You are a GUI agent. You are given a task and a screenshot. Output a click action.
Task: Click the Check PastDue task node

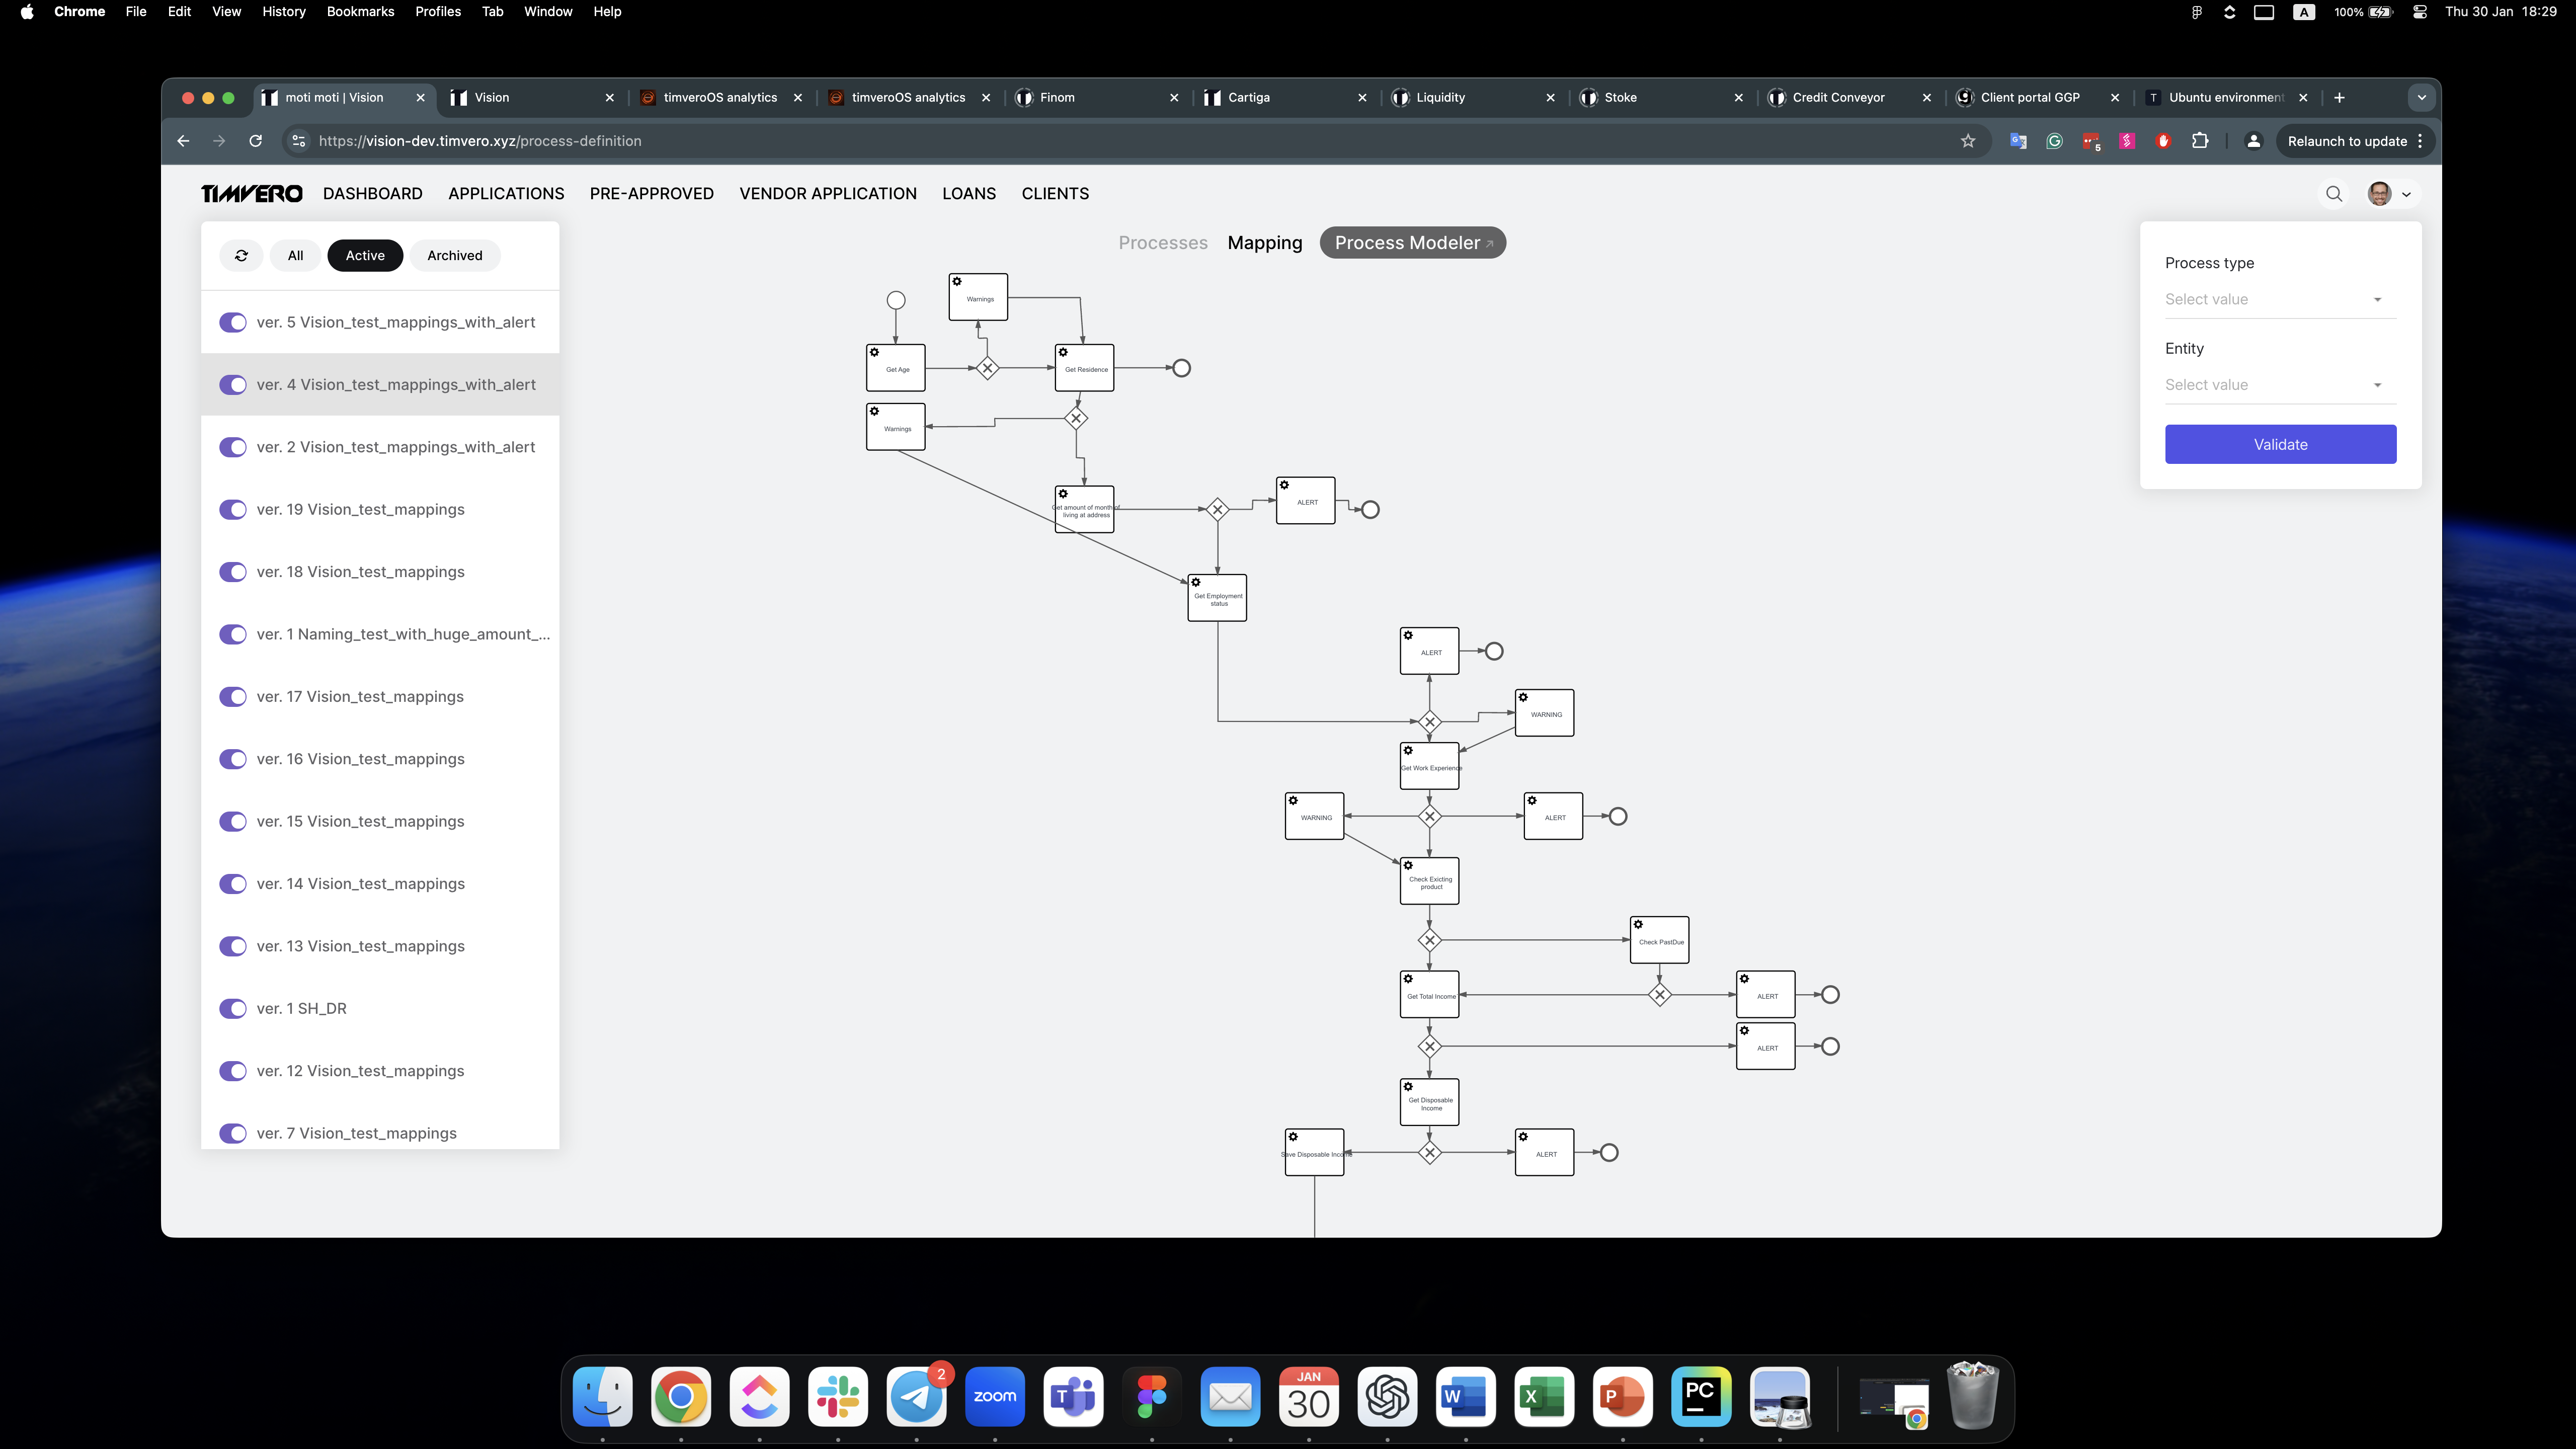click(1659, 941)
